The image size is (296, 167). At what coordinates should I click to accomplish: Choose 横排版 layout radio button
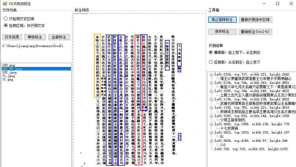pyautogui.click(x=235, y=52)
